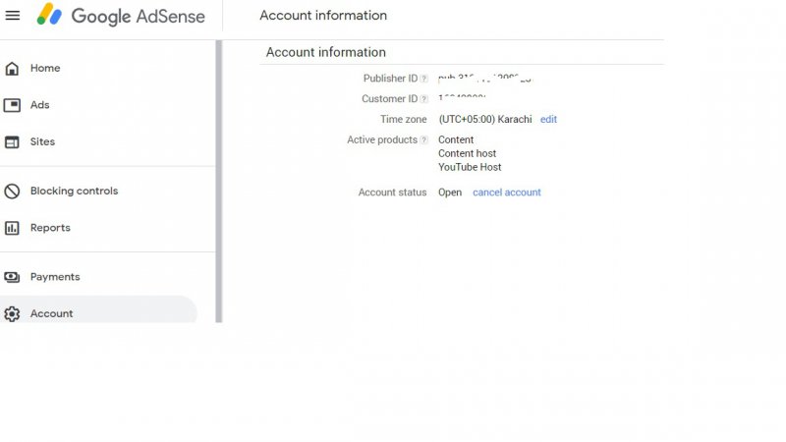Click the cancel account link
The image size is (786, 442).
[x=506, y=193]
